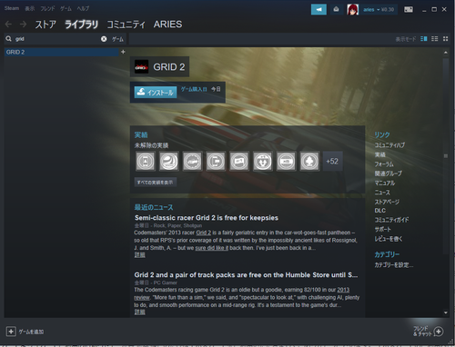Switch to list view mode

435,39
